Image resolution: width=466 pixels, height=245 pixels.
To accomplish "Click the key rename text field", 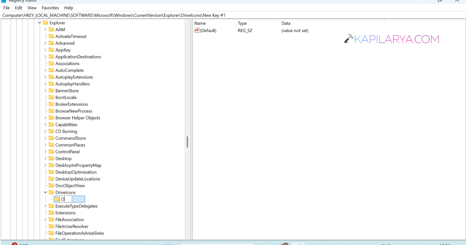I will point(66,199).
